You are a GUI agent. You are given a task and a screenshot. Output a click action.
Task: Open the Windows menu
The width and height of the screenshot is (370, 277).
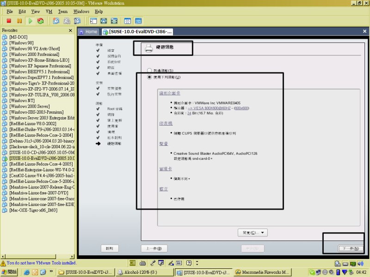[x=81, y=12]
